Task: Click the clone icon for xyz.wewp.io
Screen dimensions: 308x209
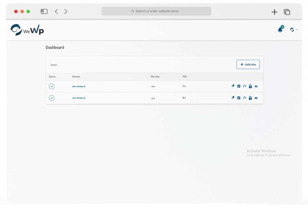Action: point(233,98)
